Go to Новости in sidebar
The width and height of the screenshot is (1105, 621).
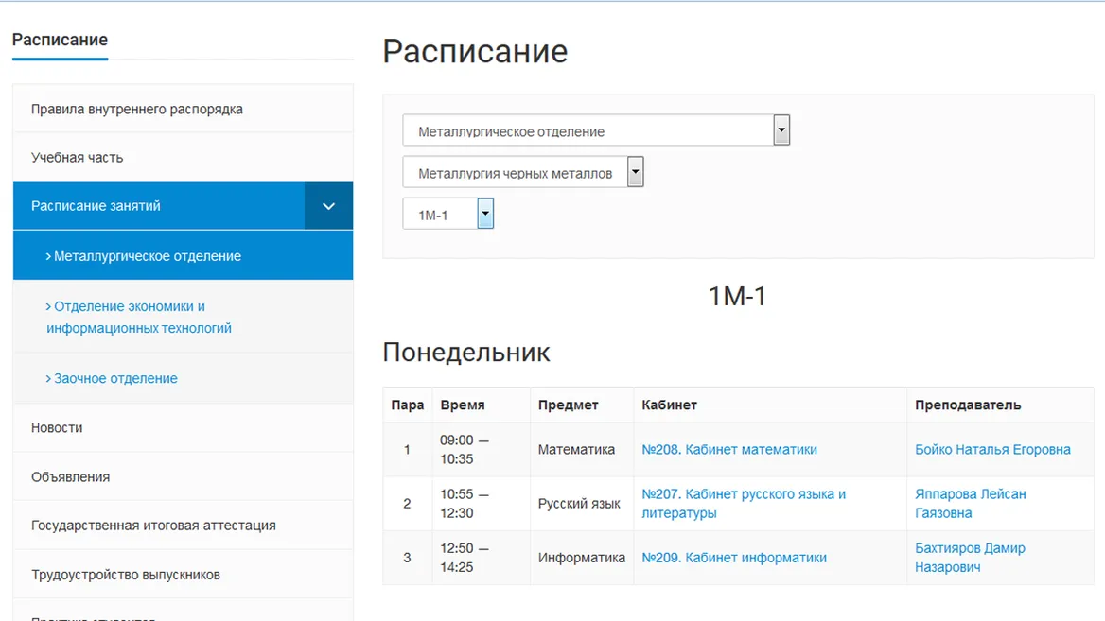coord(184,427)
